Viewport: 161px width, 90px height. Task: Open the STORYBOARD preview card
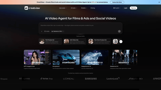pos(66,57)
